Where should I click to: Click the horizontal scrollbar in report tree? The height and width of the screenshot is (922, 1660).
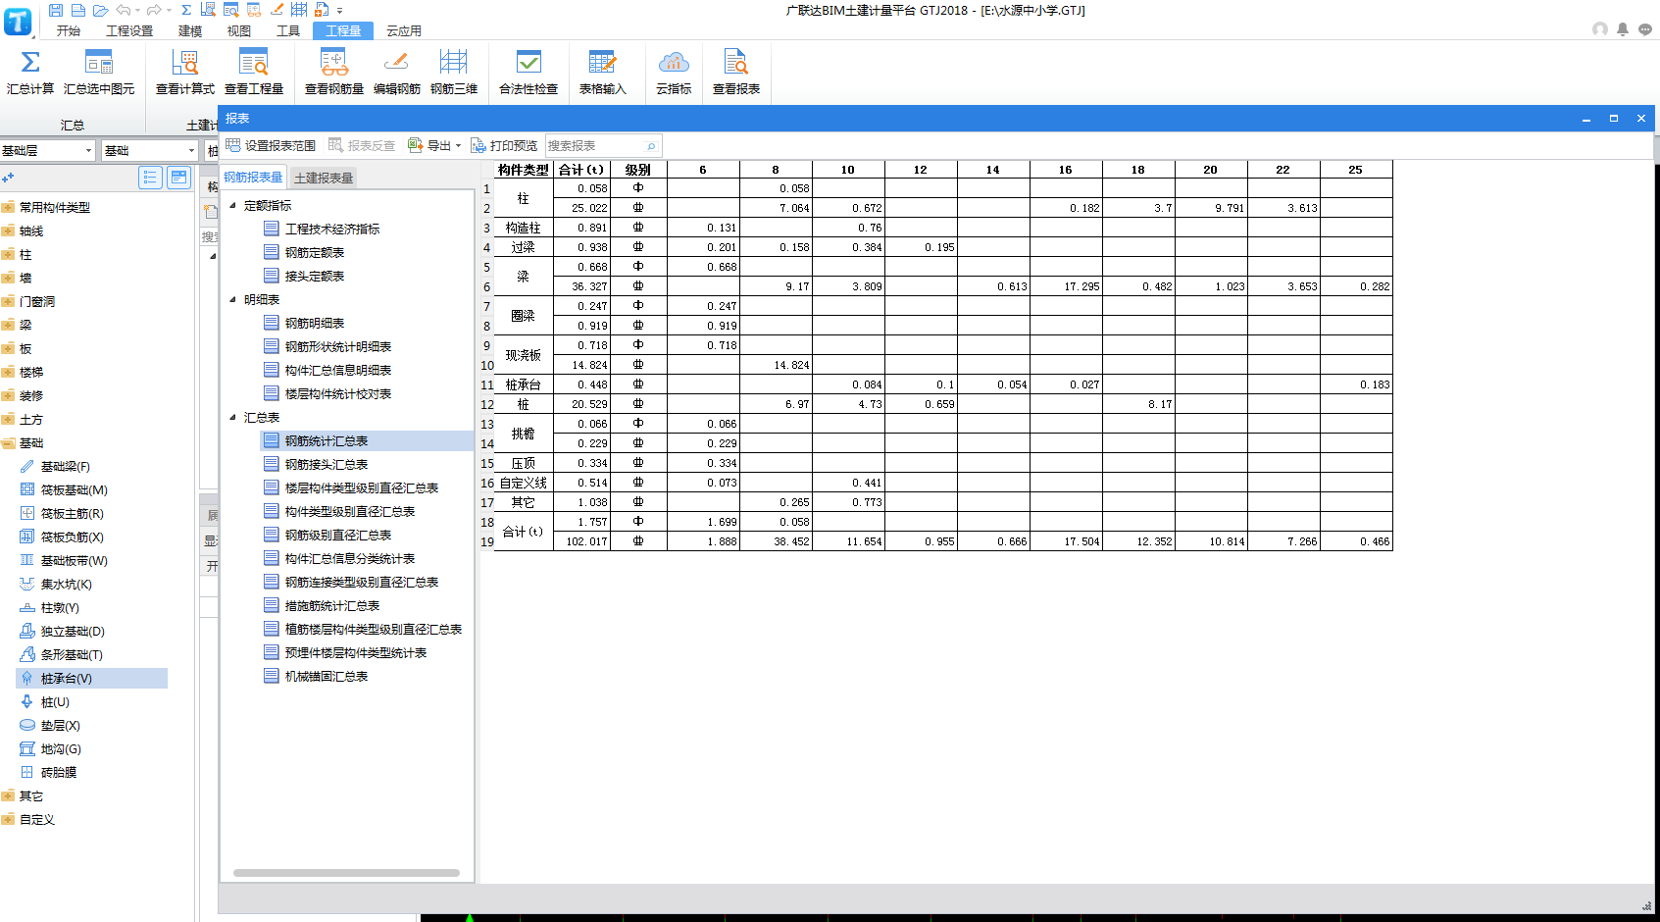point(346,872)
